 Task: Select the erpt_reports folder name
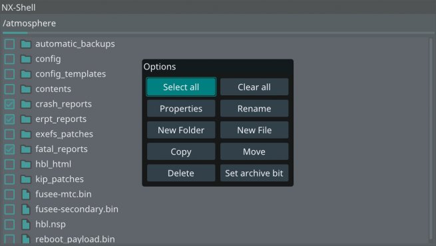tap(61, 119)
